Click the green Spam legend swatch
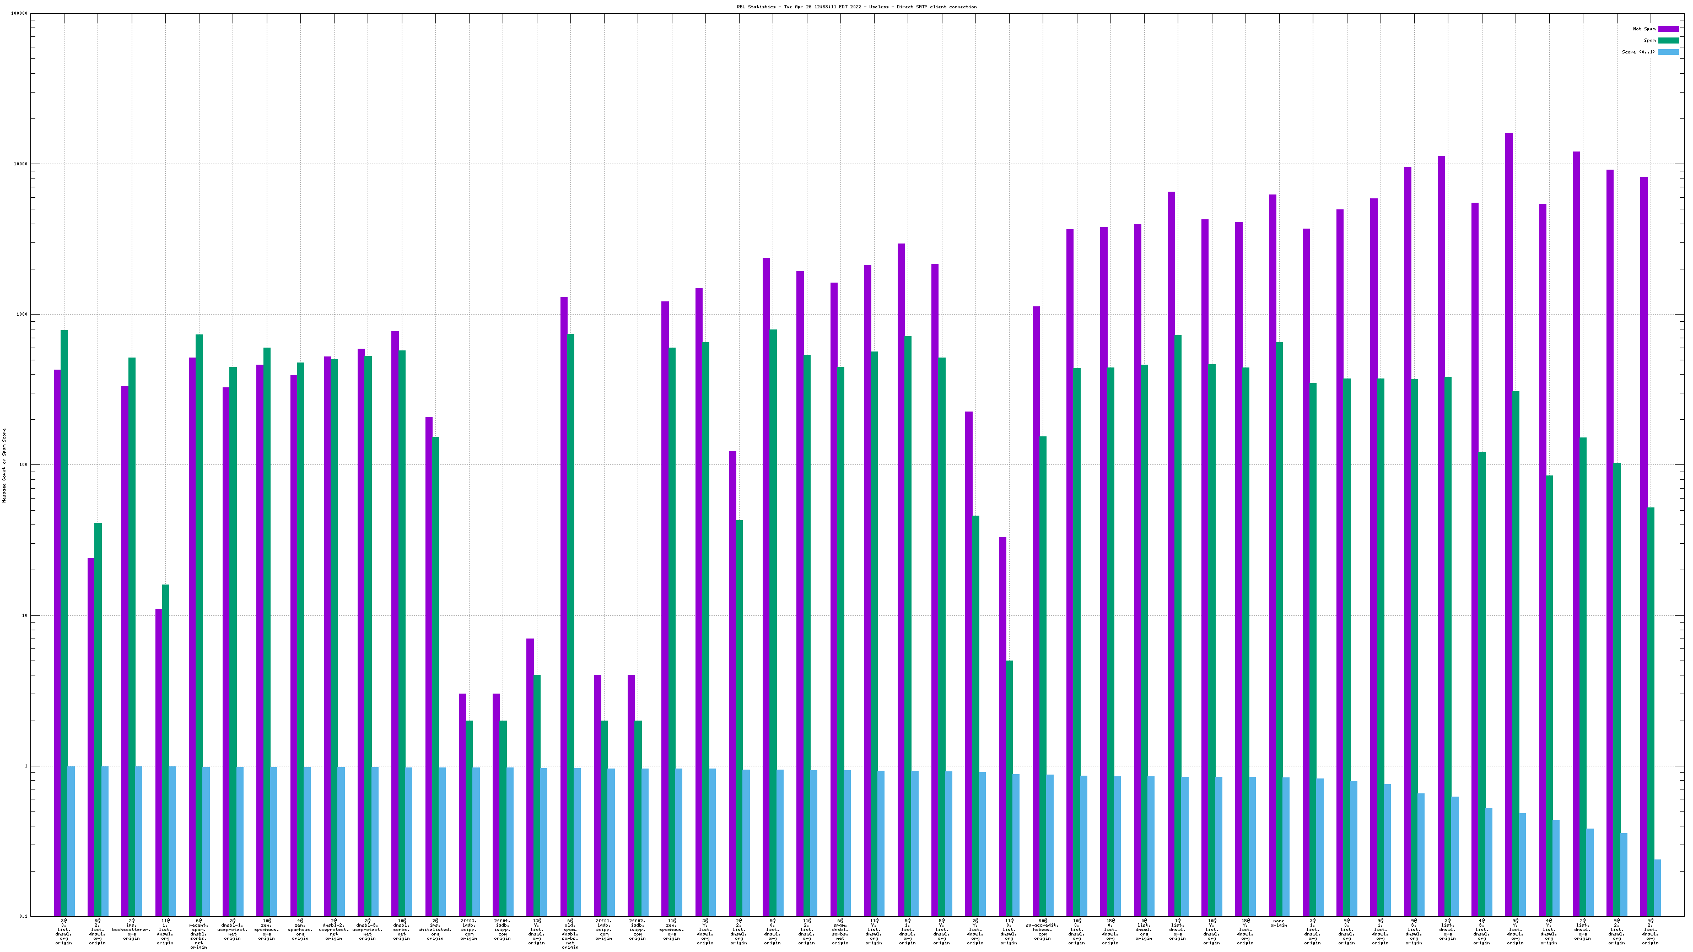This screenshot has width=1693, height=952. pos(1668,41)
